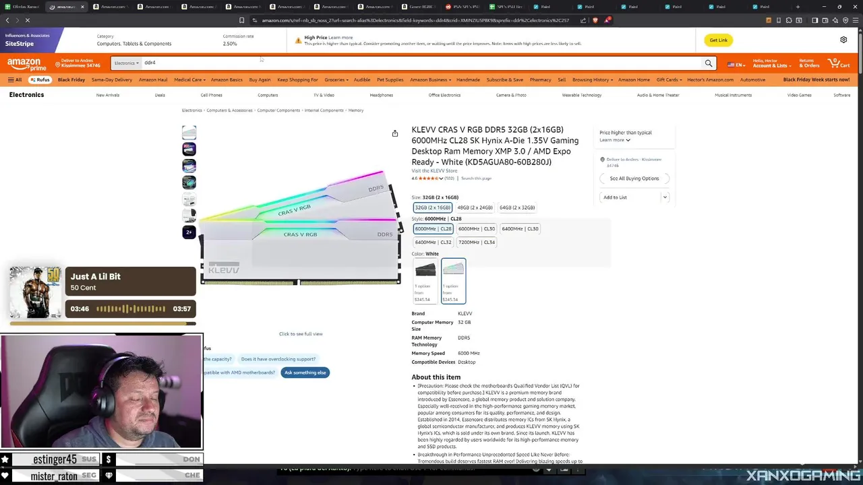Click the main KLEVV RAM product image
The image size is (863, 485).
pos(301,227)
